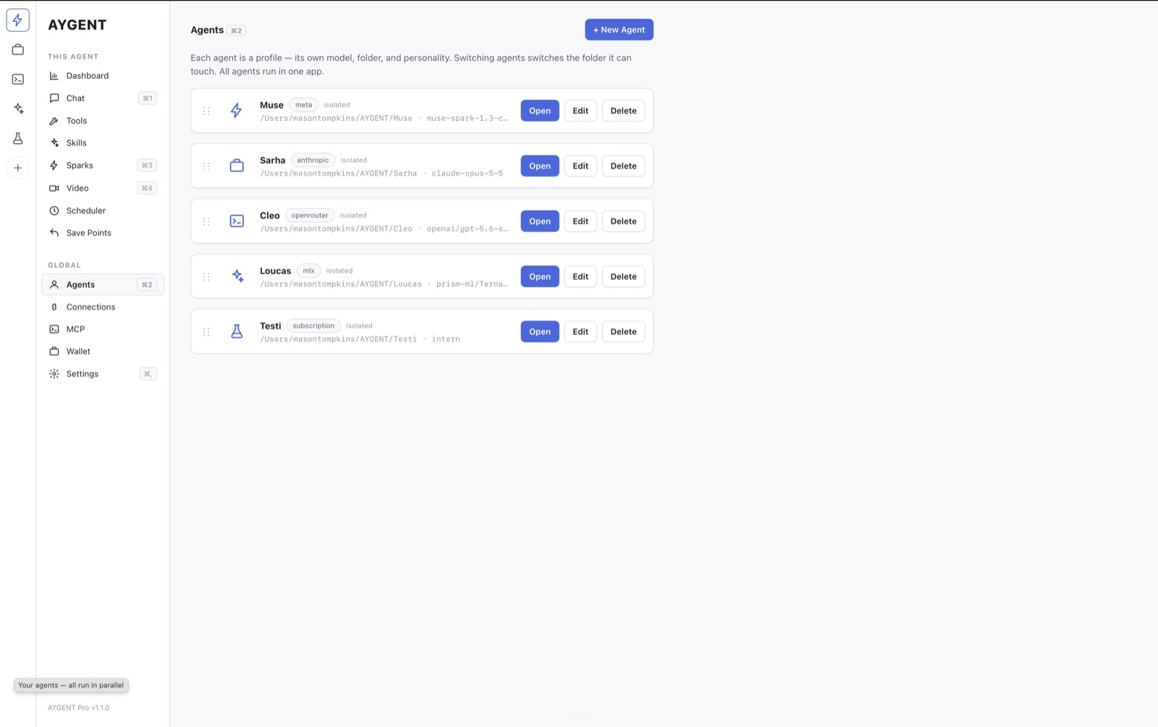Viewport: 1158px width, 727px height.
Task: Click the Sarha agent briefcase icon
Action: pos(237,166)
